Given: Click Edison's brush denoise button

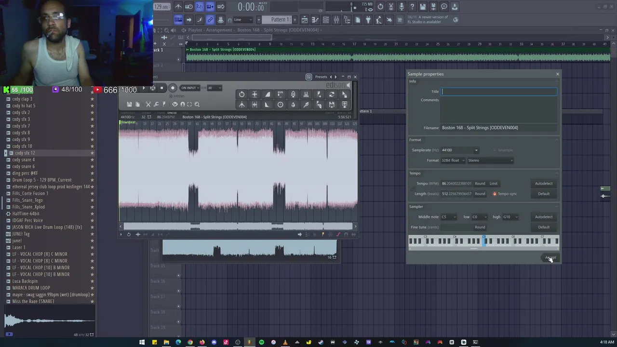Looking at the screenshot, I should pos(306,105).
